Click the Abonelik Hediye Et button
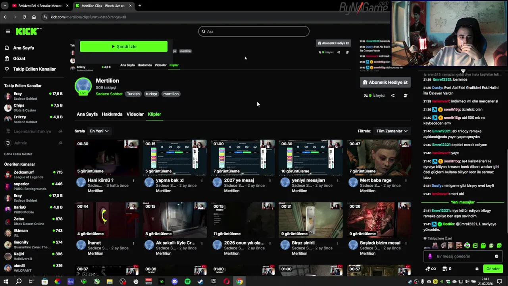Screen dimensions: 508x286 click(385, 82)
